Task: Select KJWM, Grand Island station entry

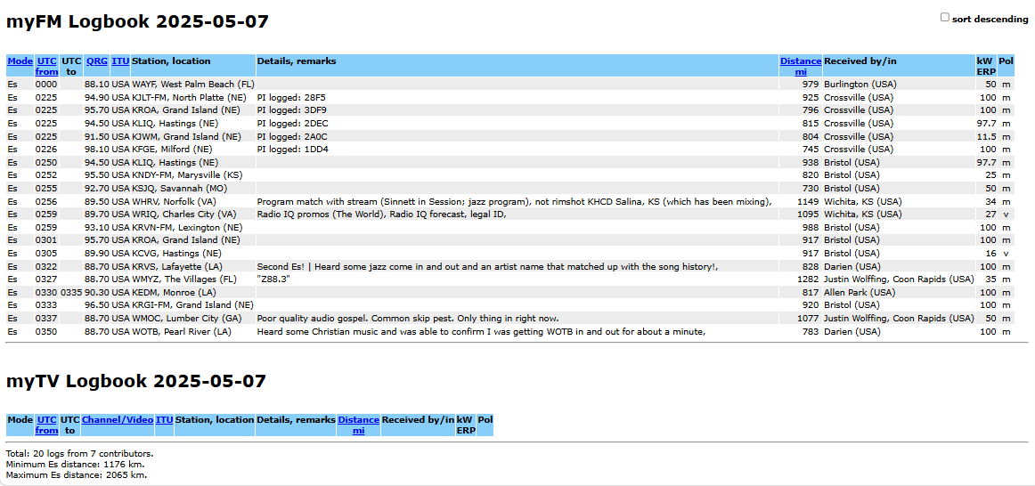Action: coord(186,136)
